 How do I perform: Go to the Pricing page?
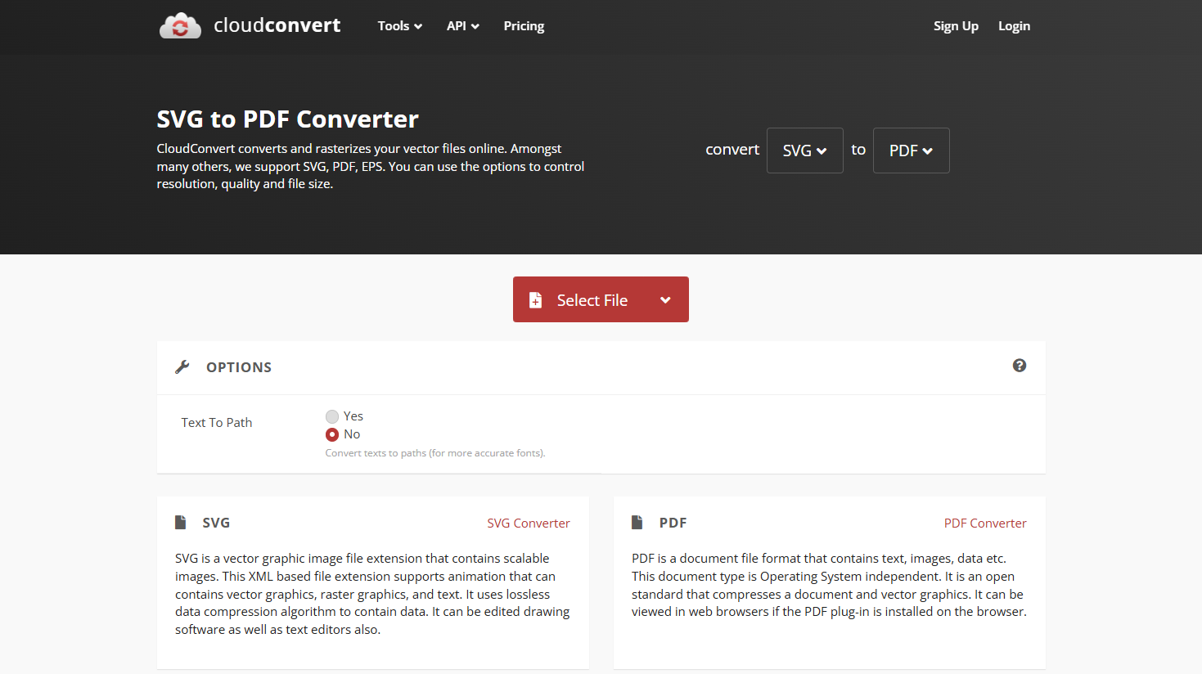point(524,25)
